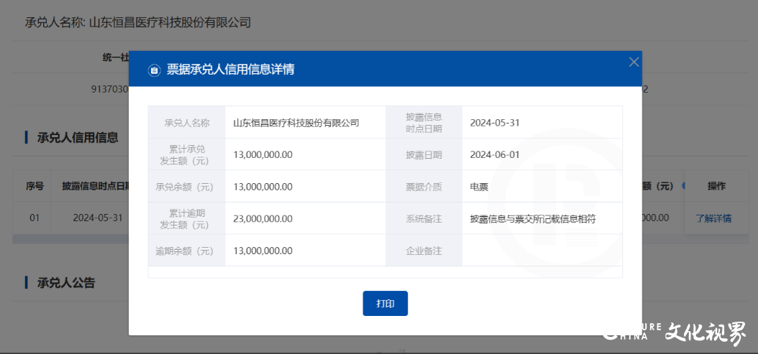Select acceptor name value 山东恒昌医疗科技股份有限公司 in dialog
This screenshot has height=354, width=758.
pyautogui.click(x=296, y=123)
